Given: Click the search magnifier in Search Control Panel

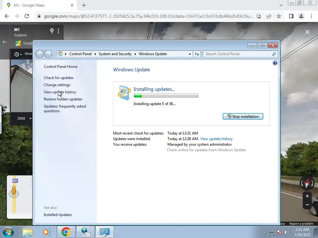Looking at the screenshot, I should pyautogui.click(x=274, y=54).
